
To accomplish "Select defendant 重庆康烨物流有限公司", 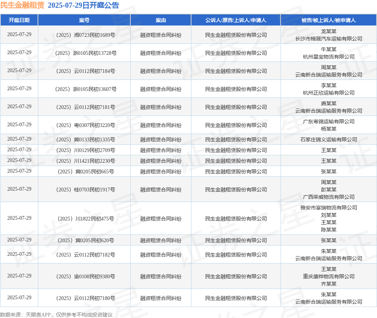I will pyautogui.click(x=329, y=276).
